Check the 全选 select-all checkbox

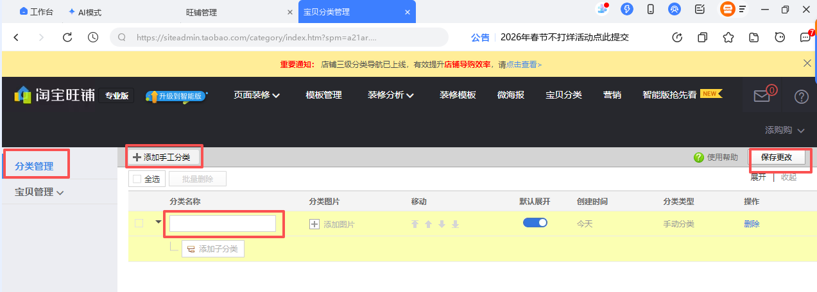tap(137, 179)
